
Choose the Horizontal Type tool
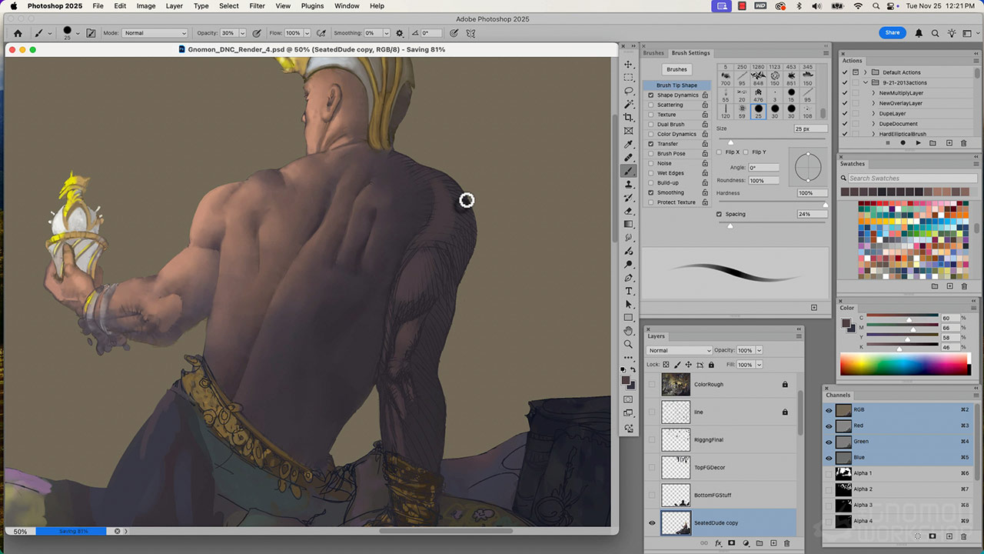629,291
